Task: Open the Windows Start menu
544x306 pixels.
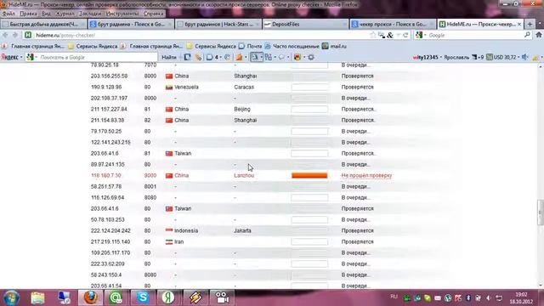Action: point(11,297)
